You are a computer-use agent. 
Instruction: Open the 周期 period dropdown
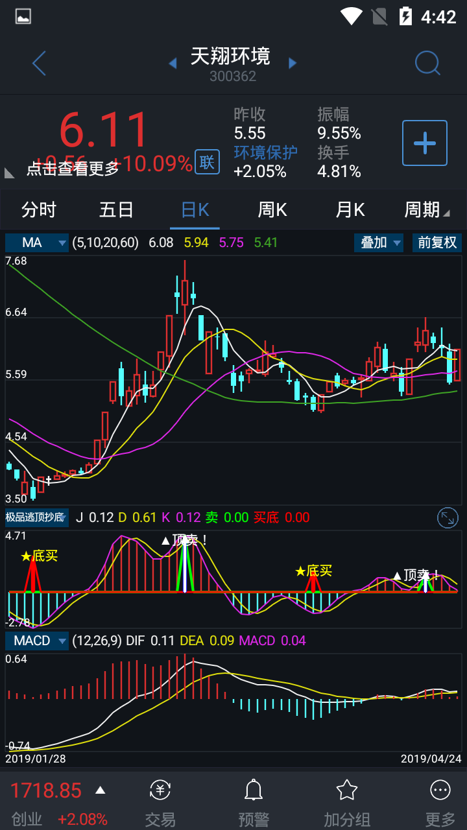click(x=427, y=209)
